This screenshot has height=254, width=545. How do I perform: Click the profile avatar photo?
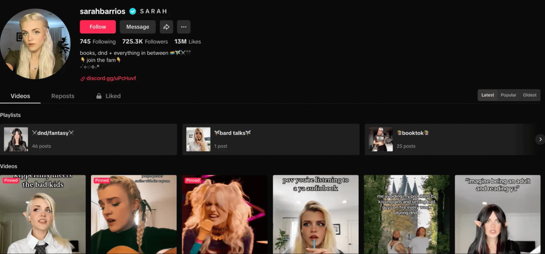(35, 44)
